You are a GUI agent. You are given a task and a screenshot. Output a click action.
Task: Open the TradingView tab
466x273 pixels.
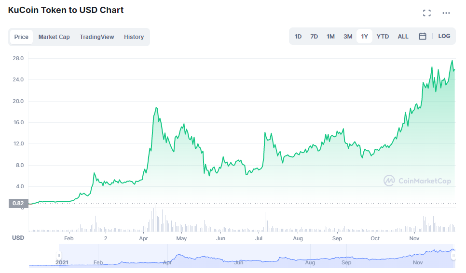(x=97, y=37)
